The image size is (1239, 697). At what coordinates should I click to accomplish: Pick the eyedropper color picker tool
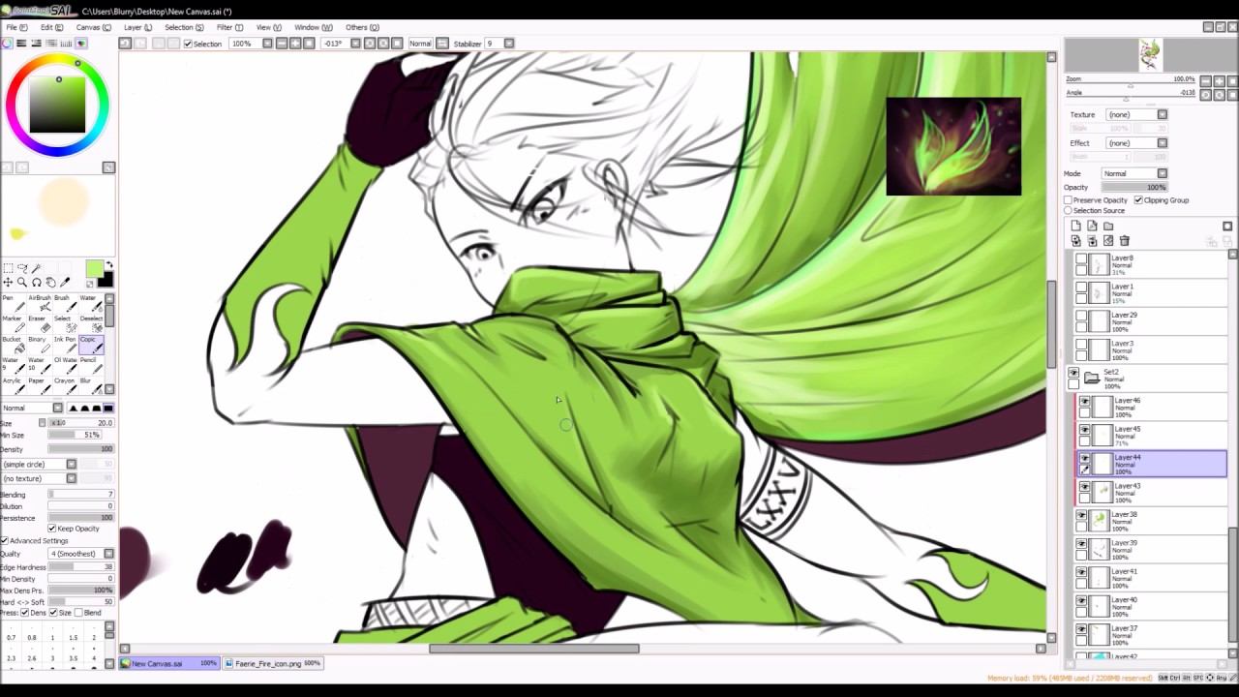[65, 283]
